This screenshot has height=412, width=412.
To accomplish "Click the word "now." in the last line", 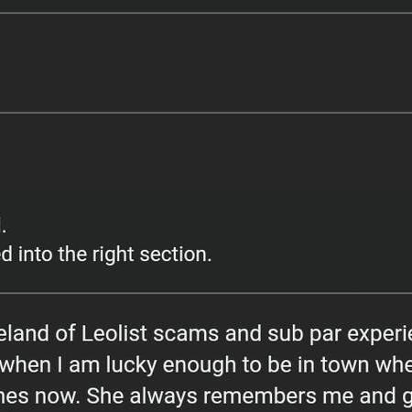I will click(57, 397).
